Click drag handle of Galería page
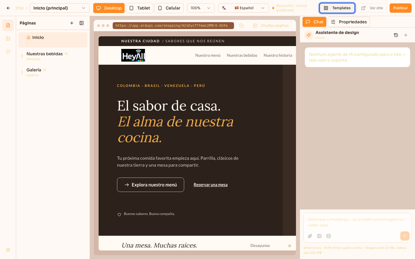 pos(22,72)
